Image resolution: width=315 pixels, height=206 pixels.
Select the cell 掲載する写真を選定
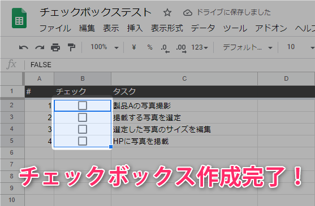(184, 117)
